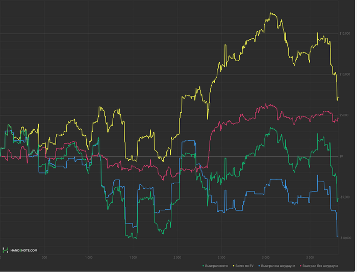Viewport: 357px width, 272px height.
Task: Click the Hand2Note logo icon
Action: pyautogui.click(x=5, y=250)
